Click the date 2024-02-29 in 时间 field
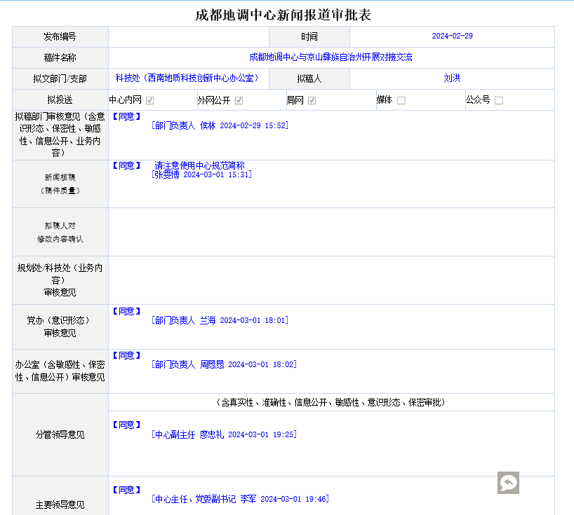The image size is (574, 515). click(x=452, y=36)
